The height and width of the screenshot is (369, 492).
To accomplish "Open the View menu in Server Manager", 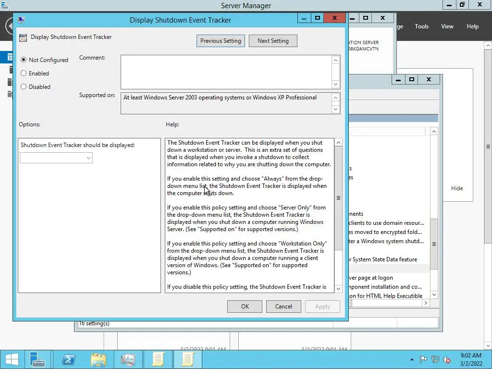I will click(447, 26).
